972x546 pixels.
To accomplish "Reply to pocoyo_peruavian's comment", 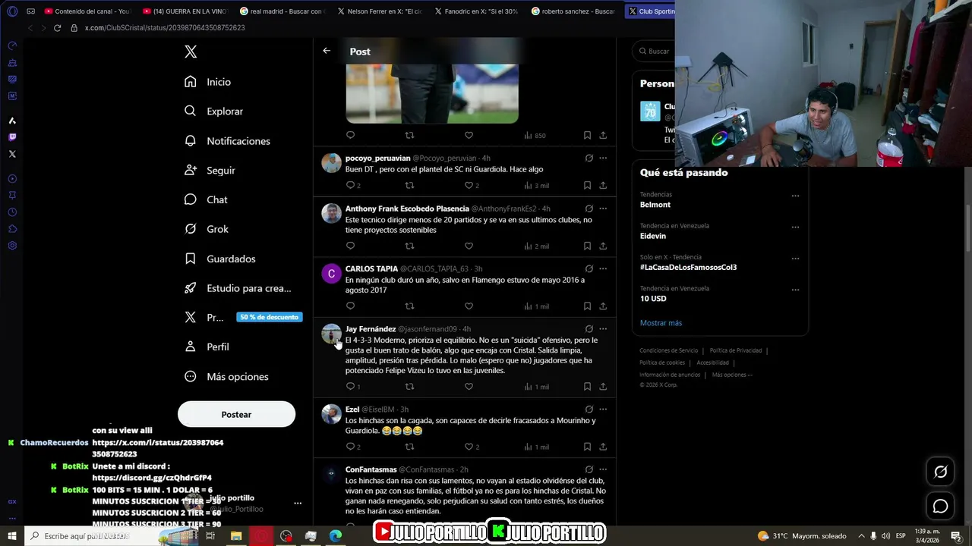I will tap(350, 185).
